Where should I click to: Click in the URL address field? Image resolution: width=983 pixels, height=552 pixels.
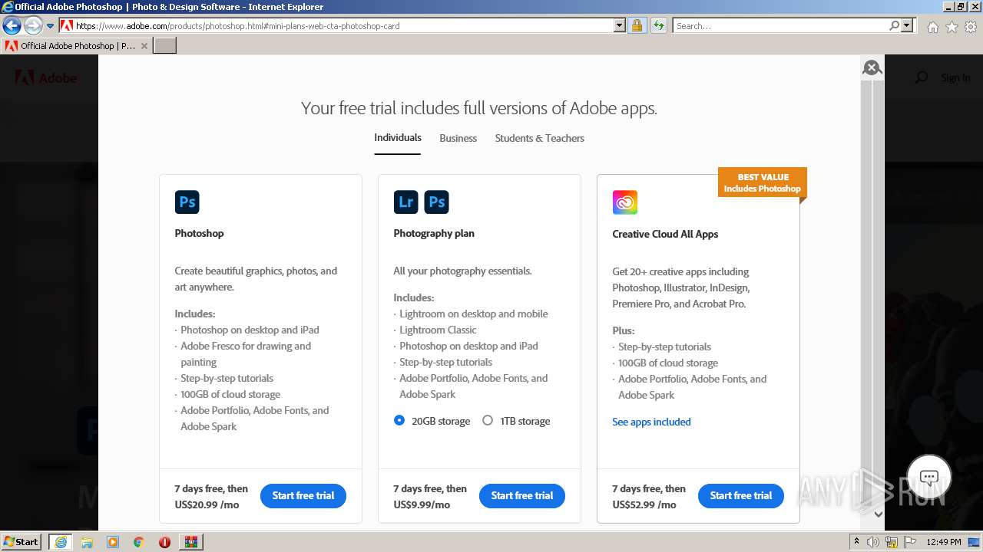[342, 25]
